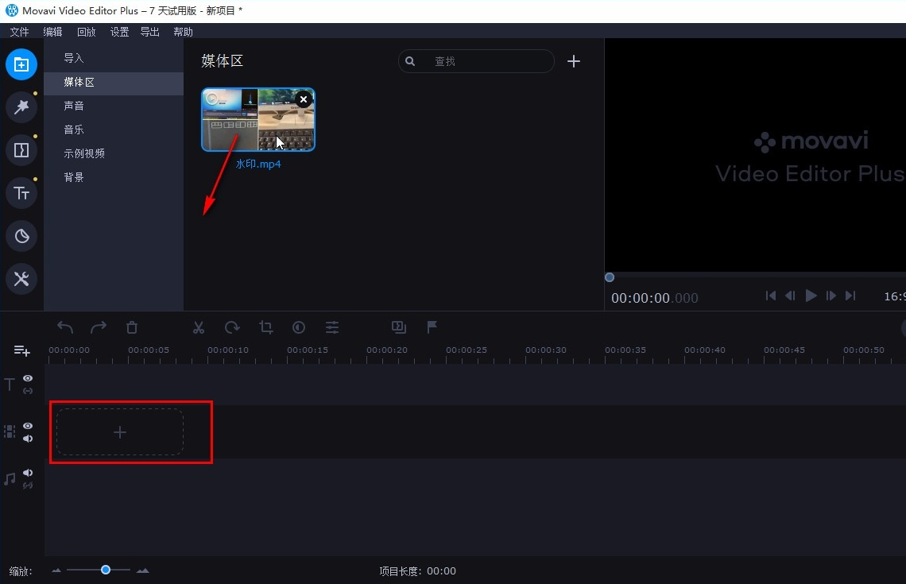This screenshot has height=584, width=906.
Task: Skip to previous clip in player
Action: [771, 296]
